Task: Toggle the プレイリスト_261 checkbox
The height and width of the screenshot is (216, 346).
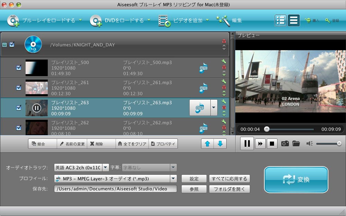Action: [x=19, y=88]
